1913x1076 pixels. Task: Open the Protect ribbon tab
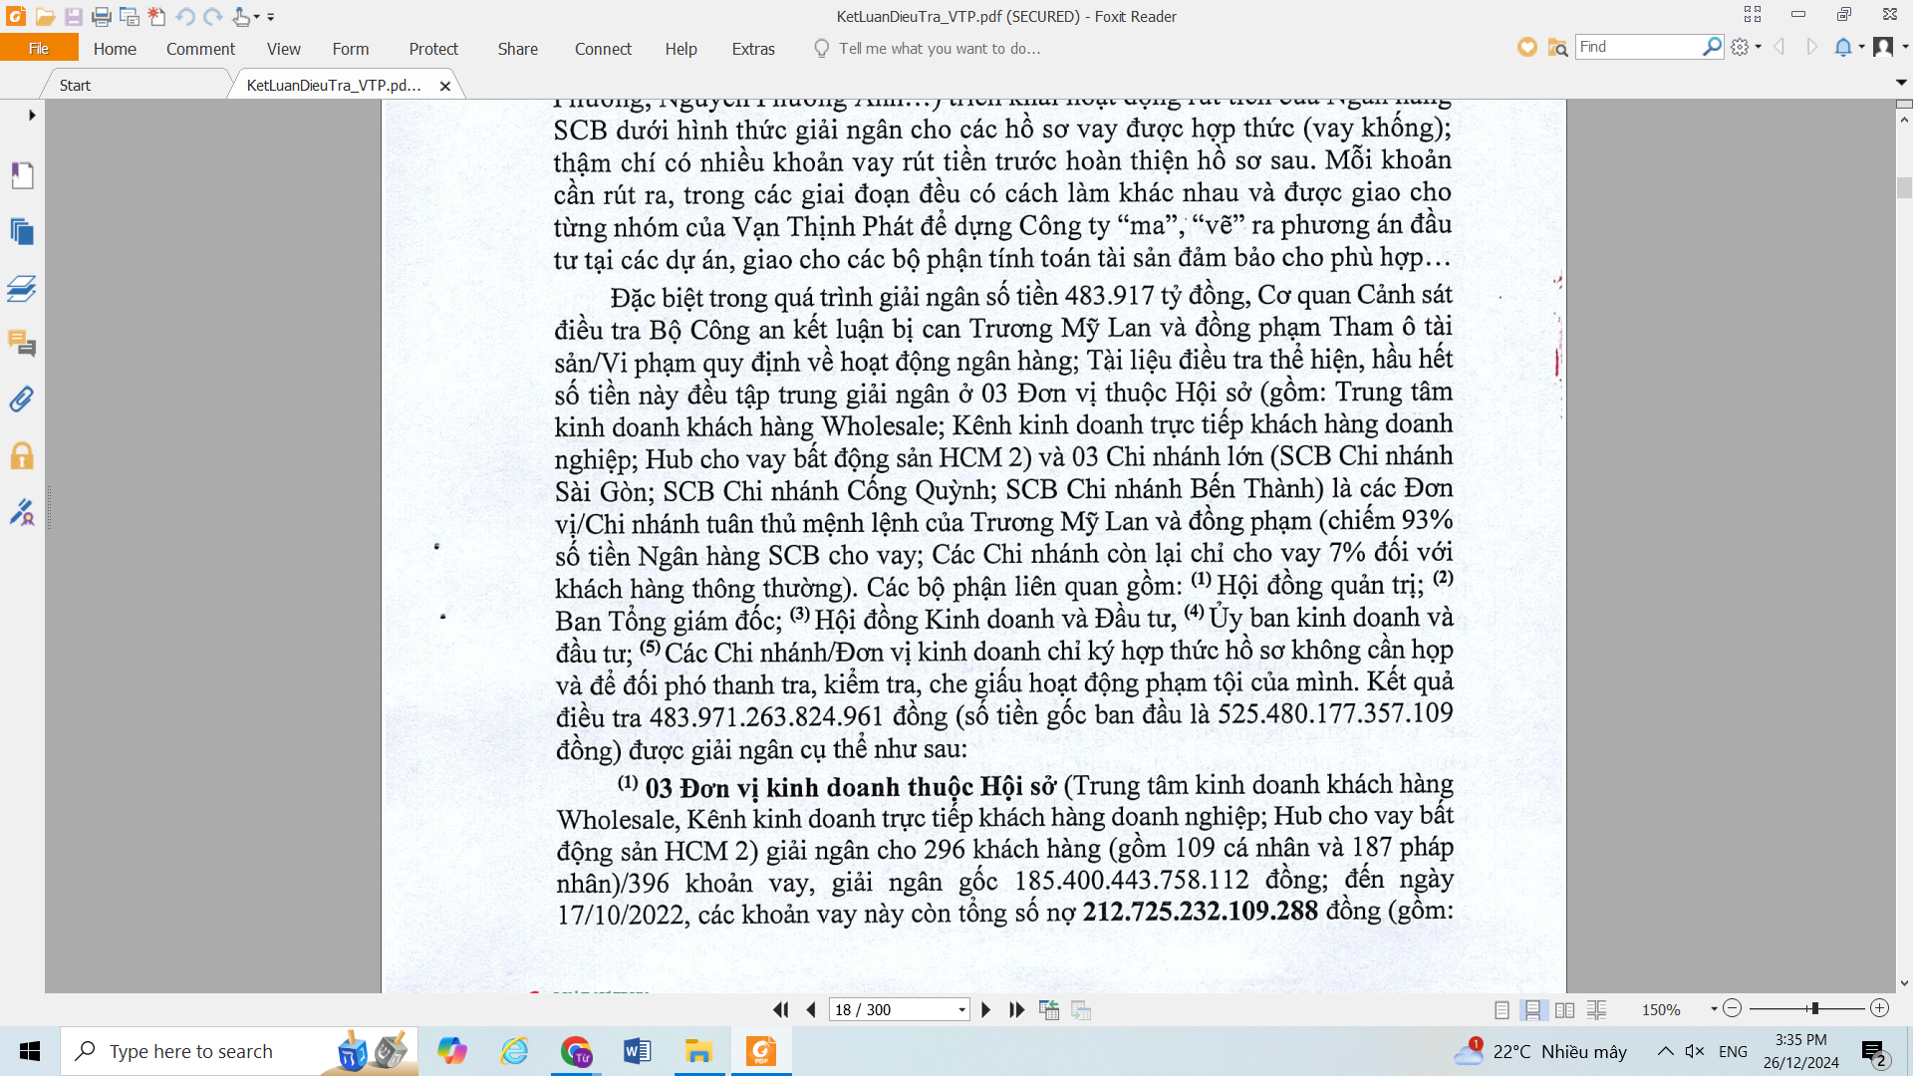[432, 48]
